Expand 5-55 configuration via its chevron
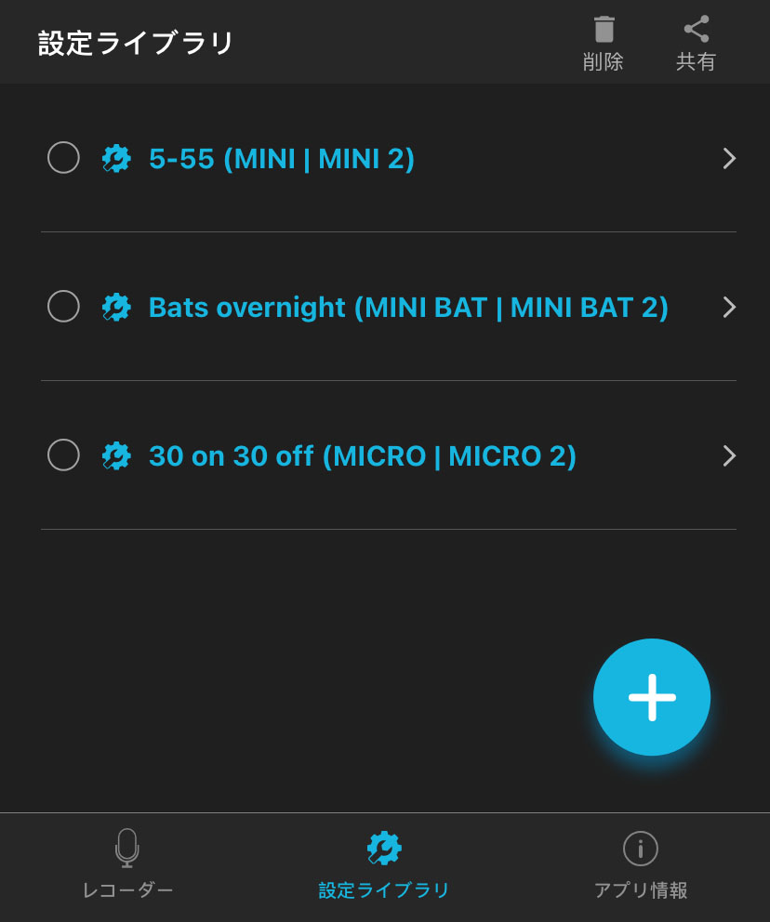Screen dimensions: 770x922 [729, 159]
